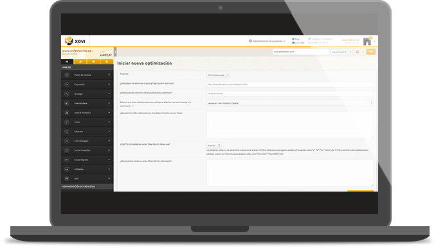Screen dimensions: 436x248
Task: Click the Links sidebar icon
Action: click(x=67, y=122)
